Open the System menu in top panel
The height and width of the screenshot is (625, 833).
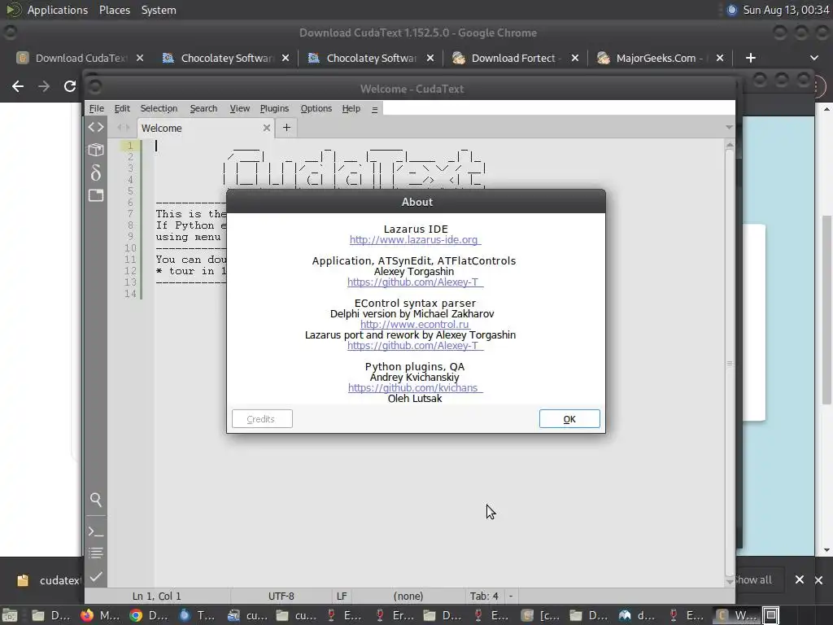point(159,10)
